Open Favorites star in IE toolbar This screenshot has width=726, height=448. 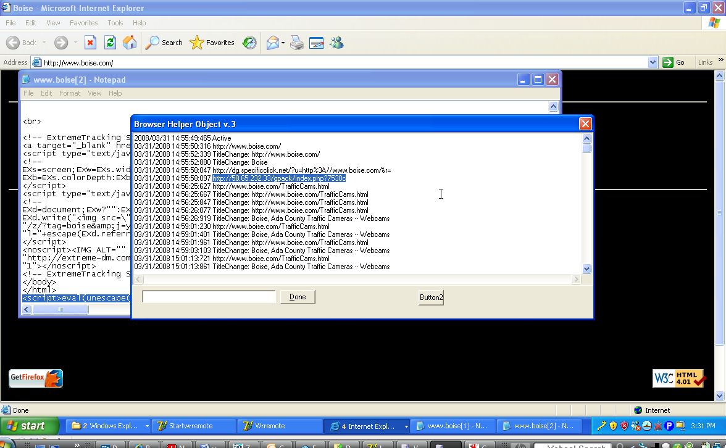pyautogui.click(x=212, y=43)
